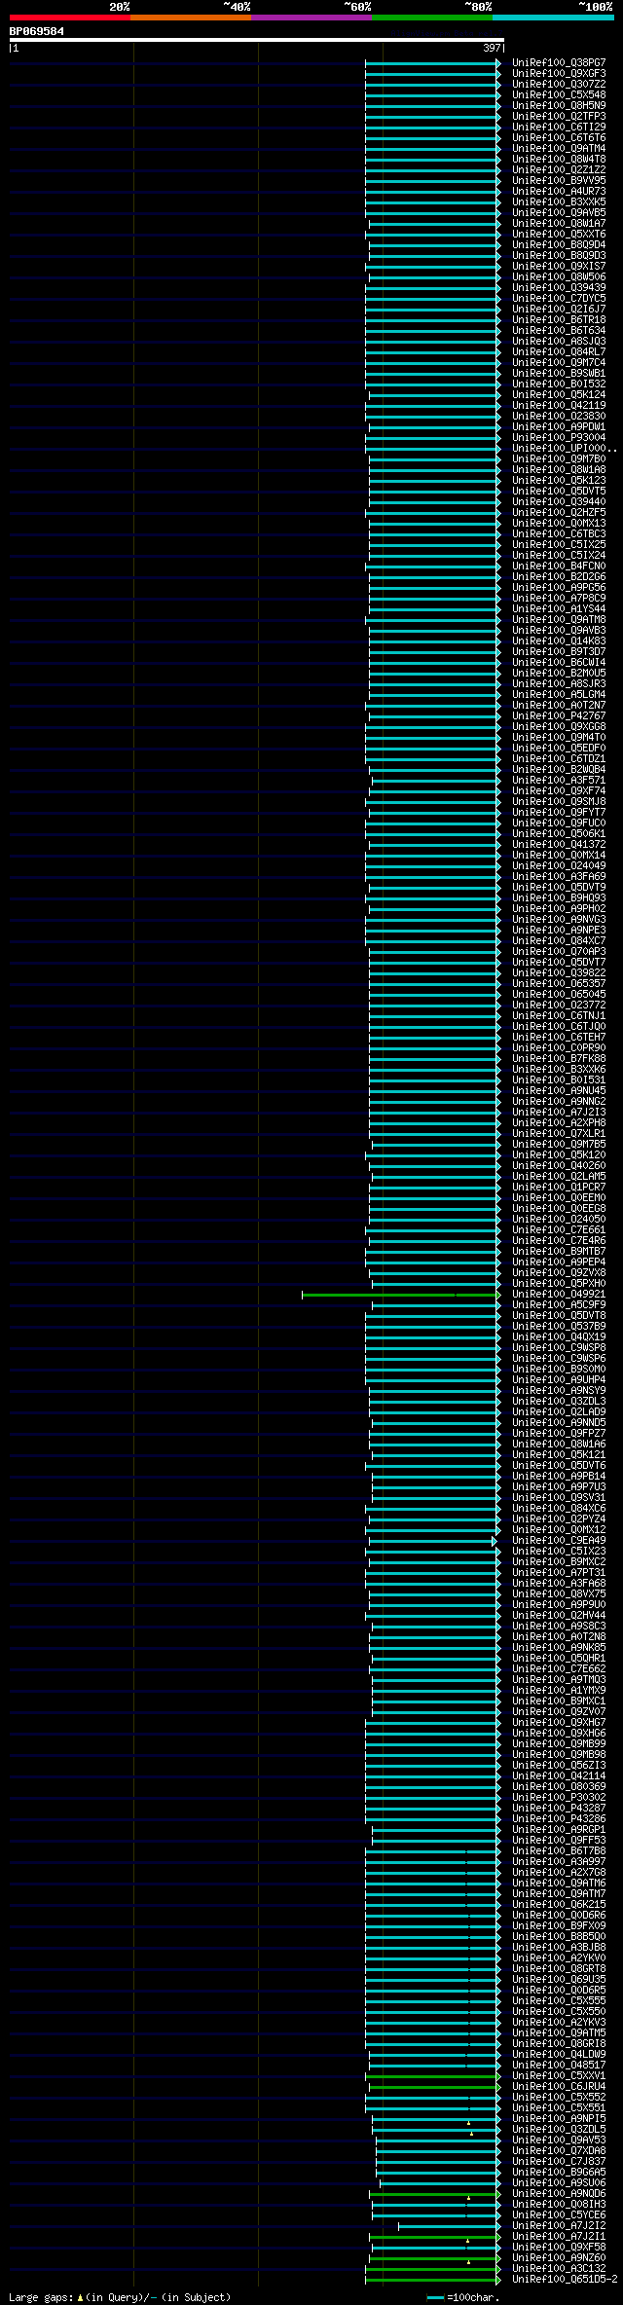Click hit label UniRef100_O49921

click(x=559, y=1294)
